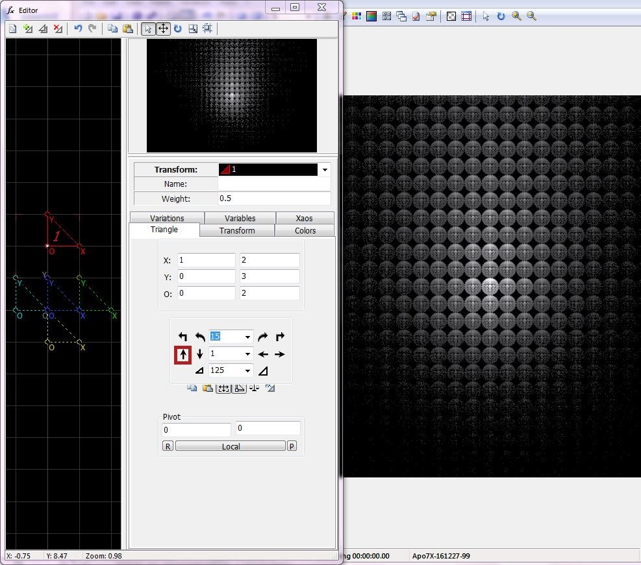Click rotate tool in main window toolbar
The height and width of the screenshot is (565, 641).
coord(501,16)
